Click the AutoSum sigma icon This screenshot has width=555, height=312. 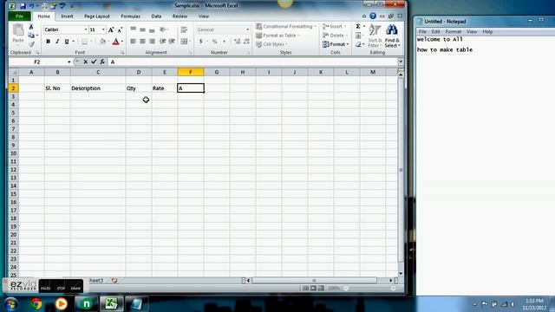tap(358, 27)
